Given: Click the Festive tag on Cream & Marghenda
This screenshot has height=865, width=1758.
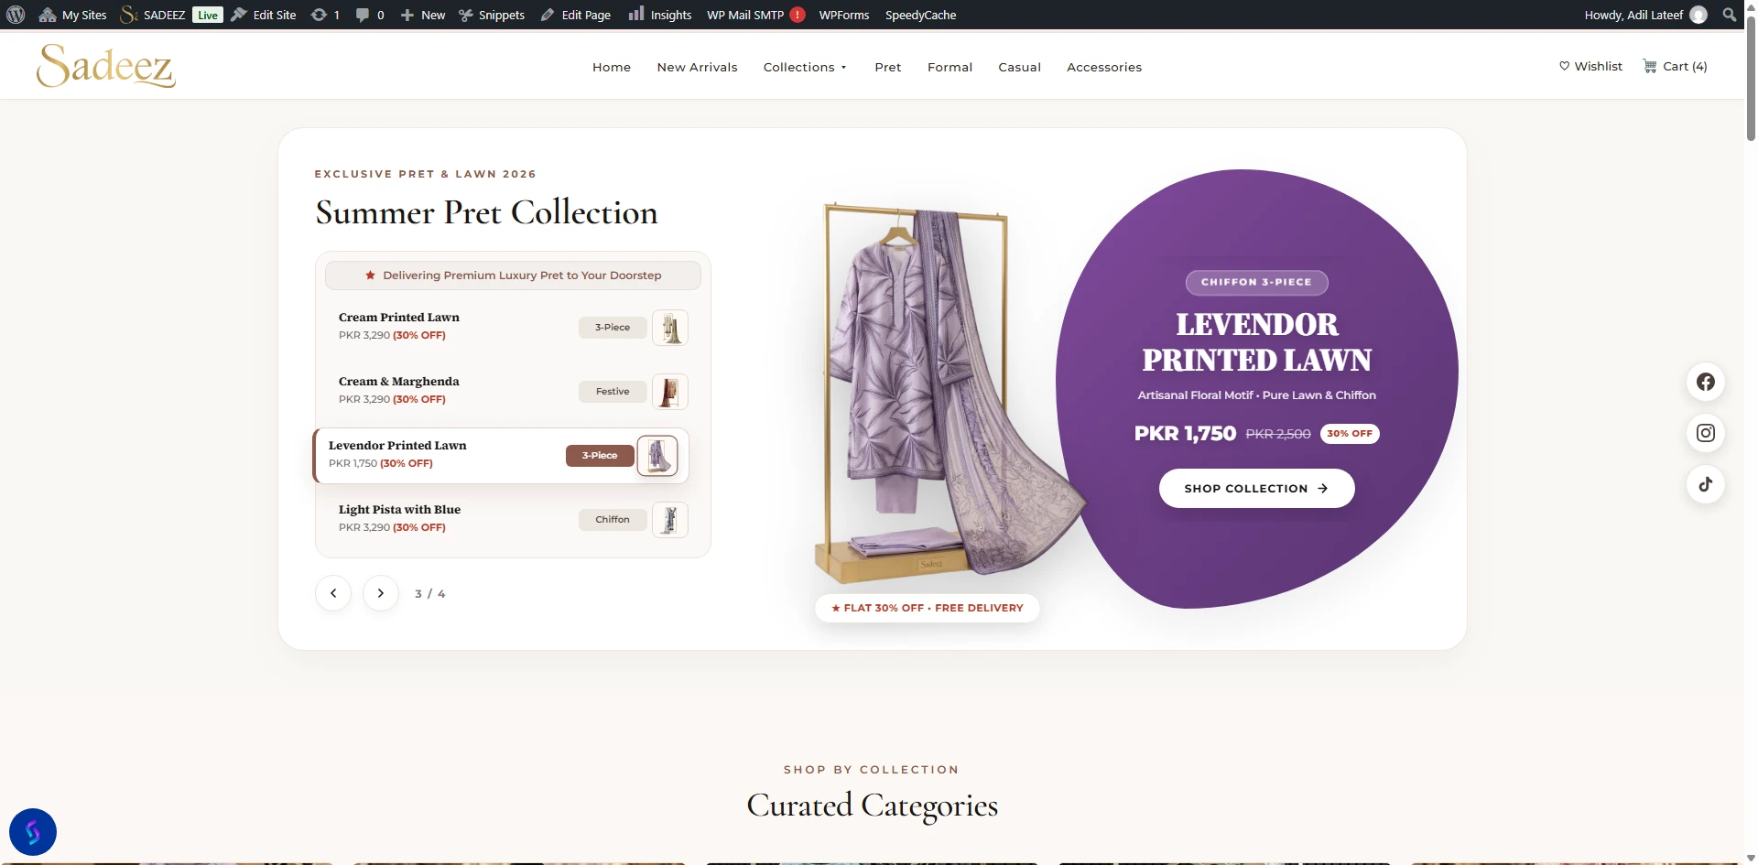Looking at the screenshot, I should point(613,392).
